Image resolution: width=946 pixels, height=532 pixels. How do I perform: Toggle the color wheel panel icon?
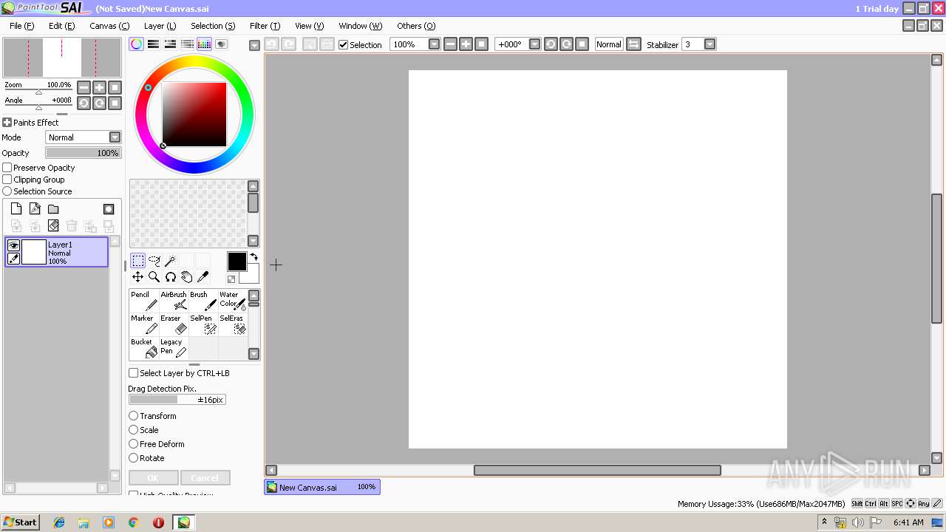point(136,44)
